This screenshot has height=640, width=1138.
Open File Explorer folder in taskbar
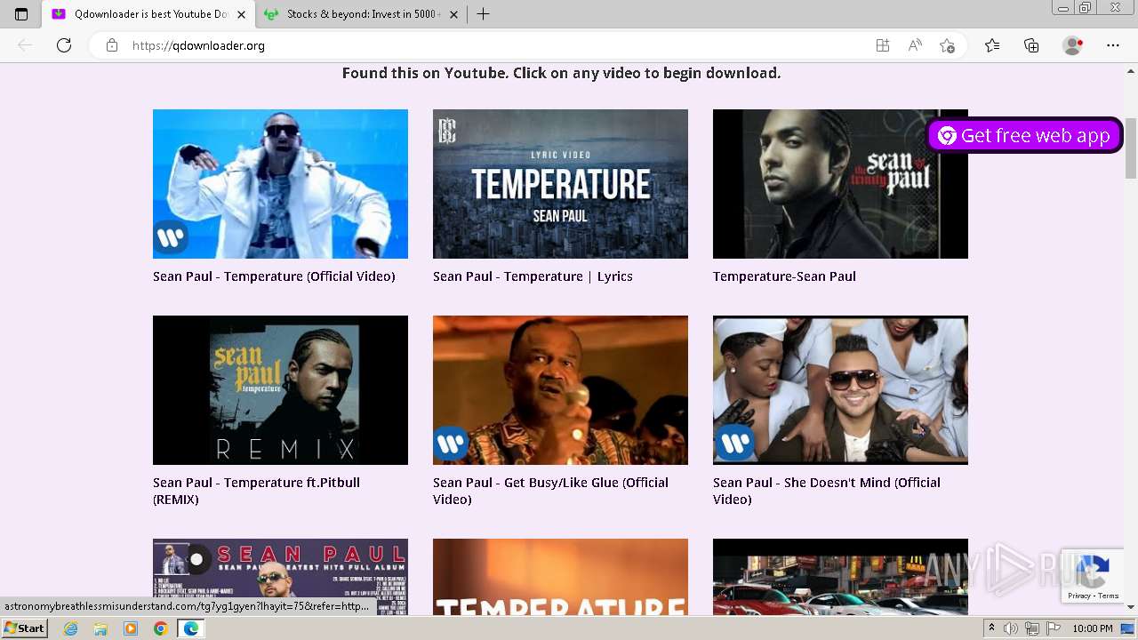[x=100, y=628]
